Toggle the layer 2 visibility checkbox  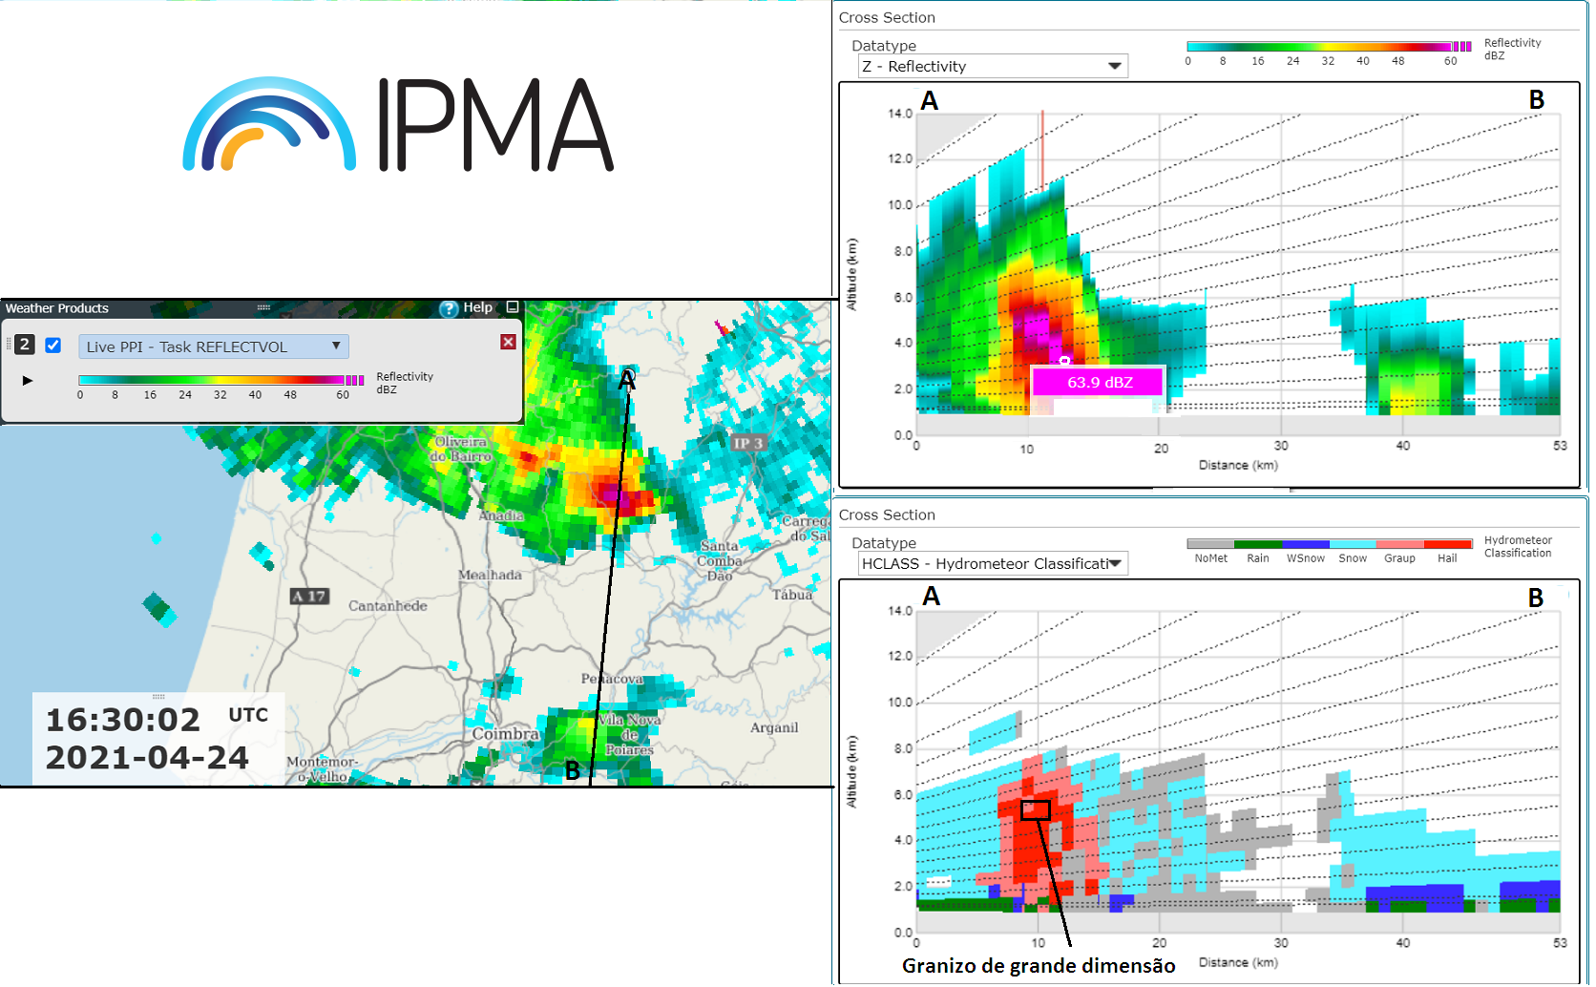53,346
